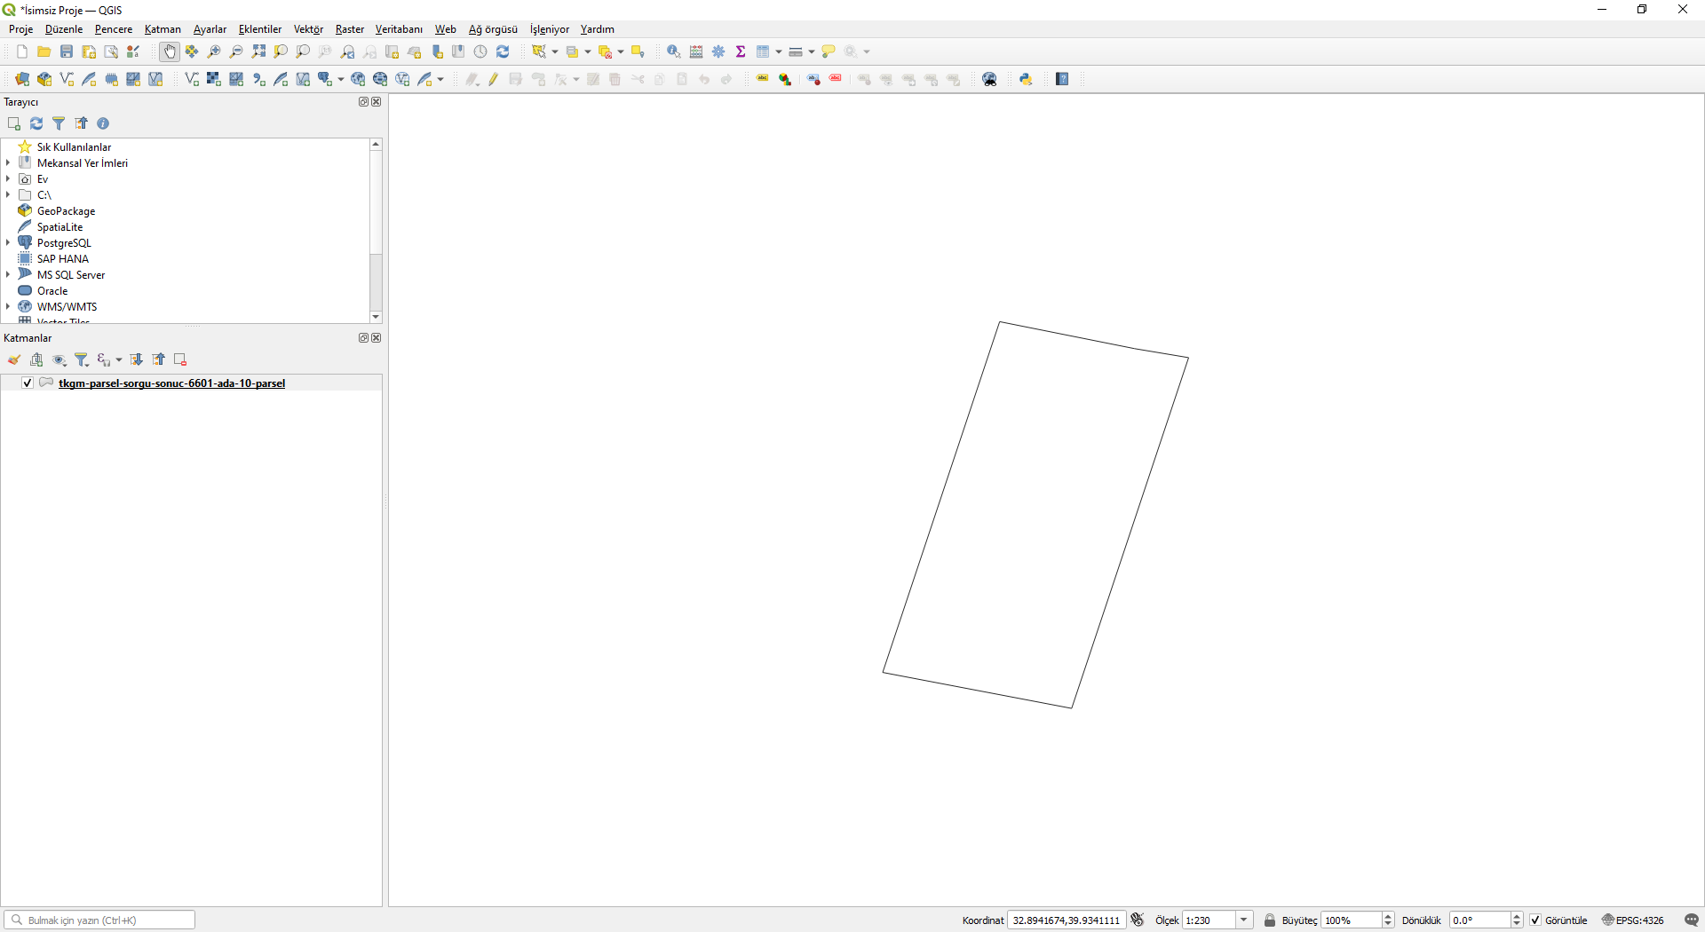Open the Eklentiler menu
Viewport: 1705px width, 932px height.
tap(259, 29)
